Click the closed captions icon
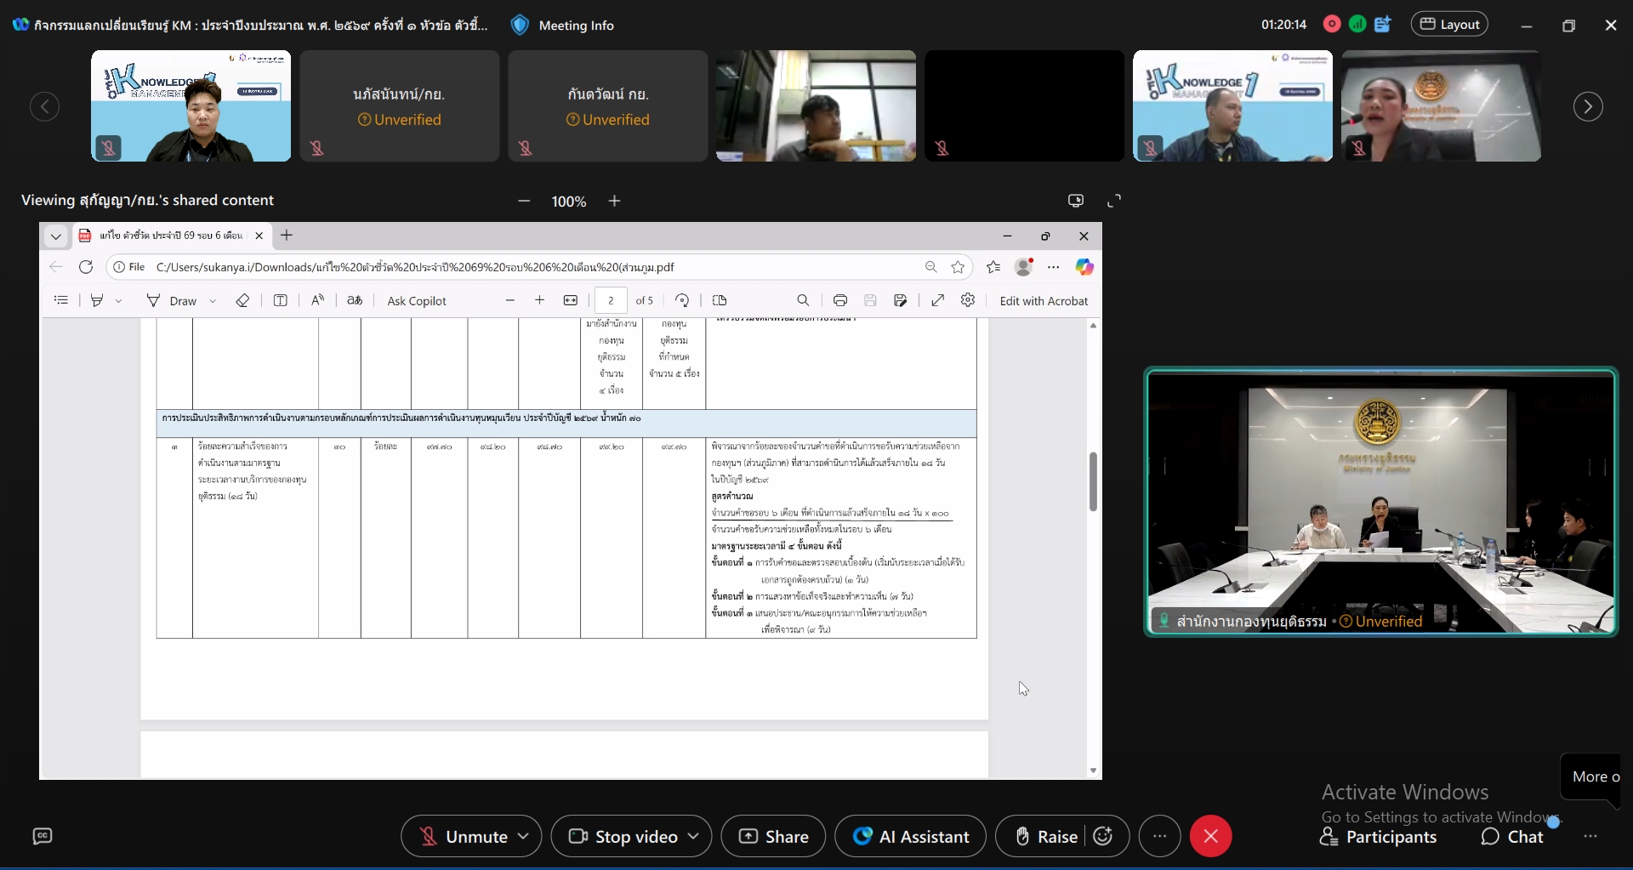Image resolution: width=1633 pixels, height=870 pixels. pyautogui.click(x=43, y=837)
